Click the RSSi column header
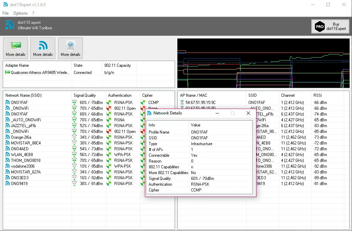The image size is (352, 231). [318, 95]
